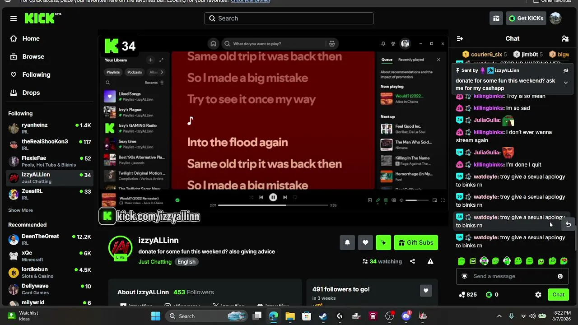The image size is (578, 325).
Task: Open File Explorer from the taskbar
Action: 290,316
